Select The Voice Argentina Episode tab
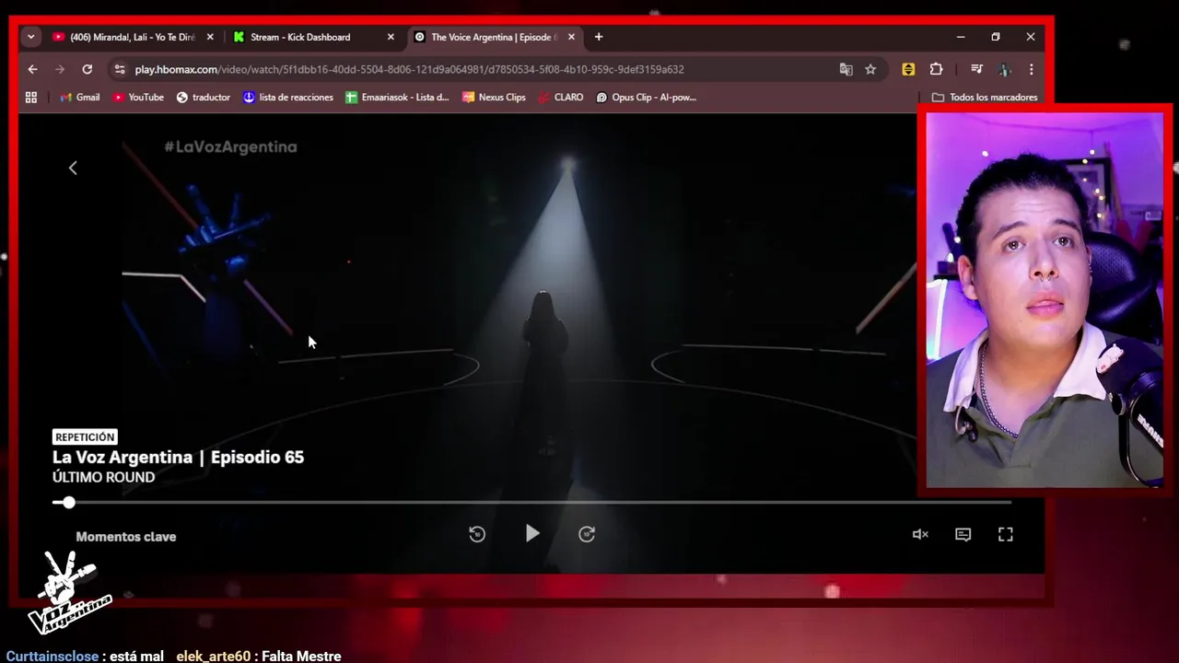The height and width of the screenshot is (663, 1179). coord(494,37)
